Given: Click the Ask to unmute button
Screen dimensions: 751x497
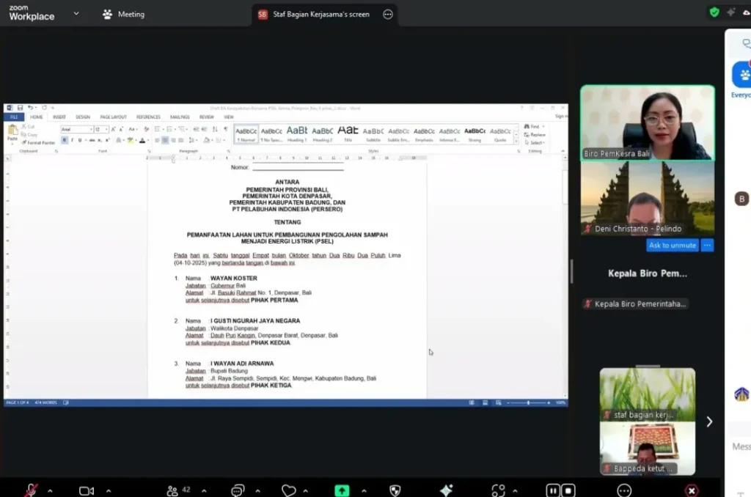Looking at the screenshot, I should pyautogui.click(x=673, y=245).
